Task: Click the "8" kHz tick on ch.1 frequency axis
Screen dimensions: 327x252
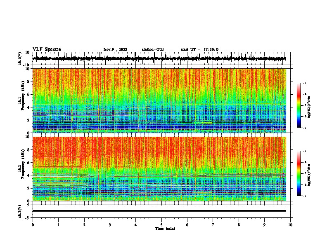Action: pos(29,82)
